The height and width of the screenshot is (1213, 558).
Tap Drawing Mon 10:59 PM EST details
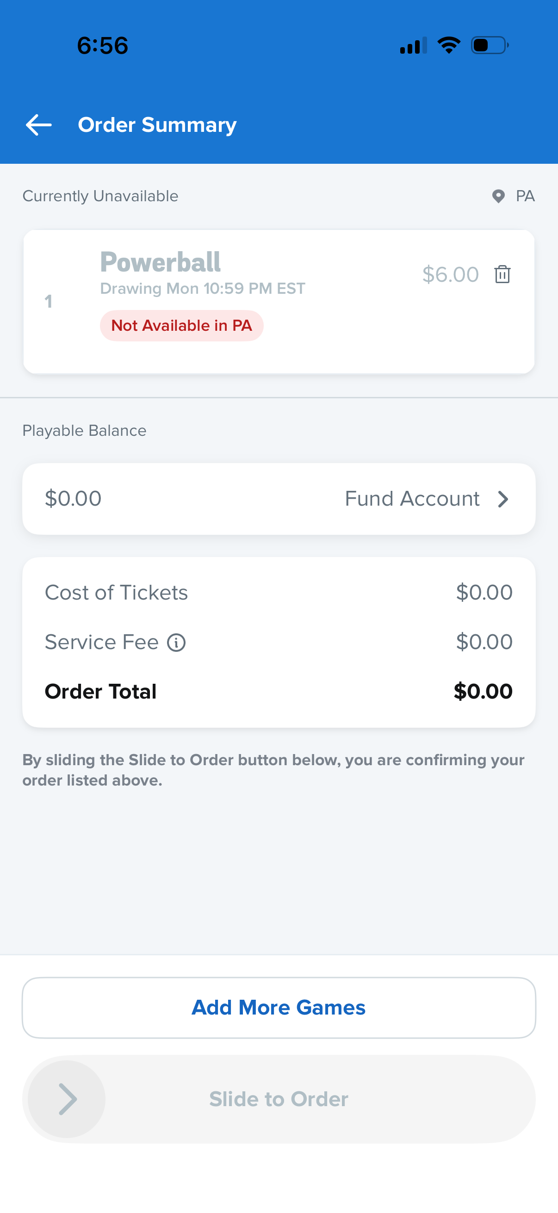point(203,288)
